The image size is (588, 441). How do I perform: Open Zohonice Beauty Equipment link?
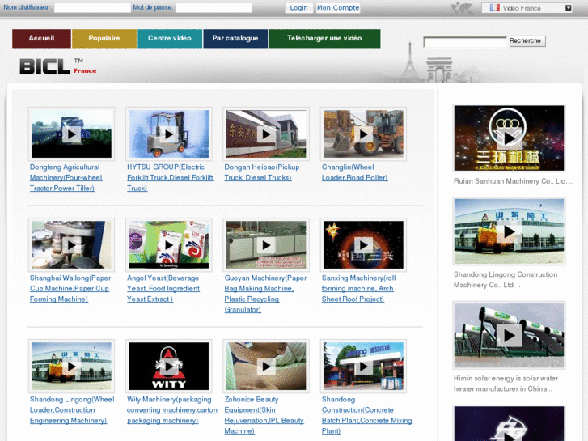click(264, 415)
